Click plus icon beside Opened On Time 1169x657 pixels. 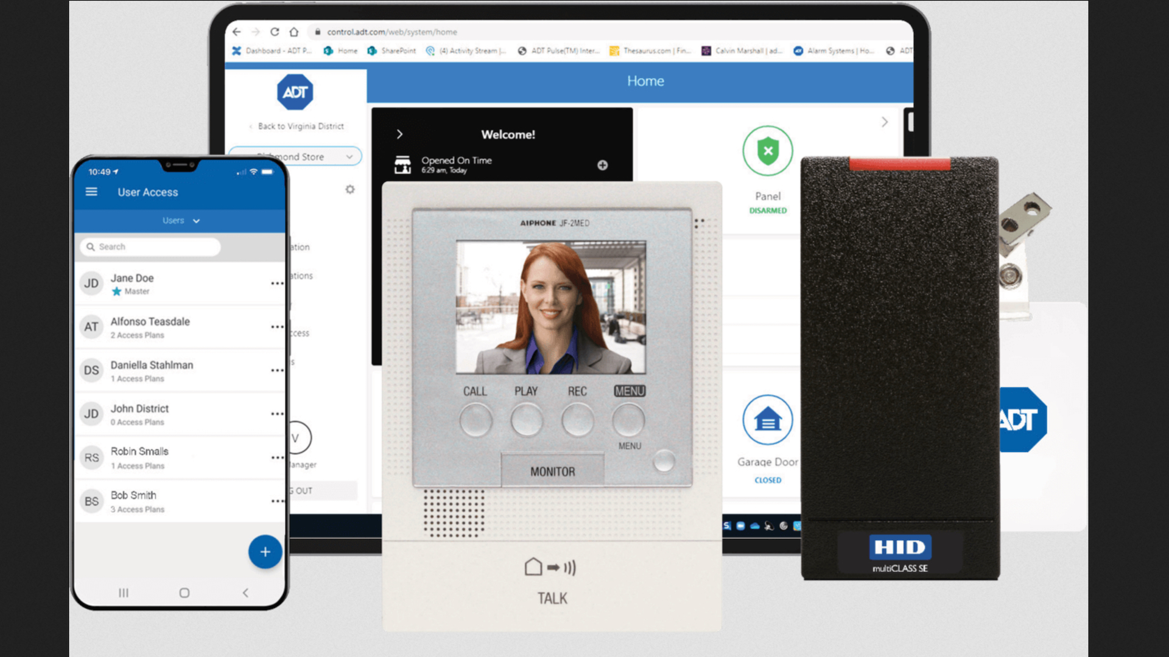coord(602,165)
